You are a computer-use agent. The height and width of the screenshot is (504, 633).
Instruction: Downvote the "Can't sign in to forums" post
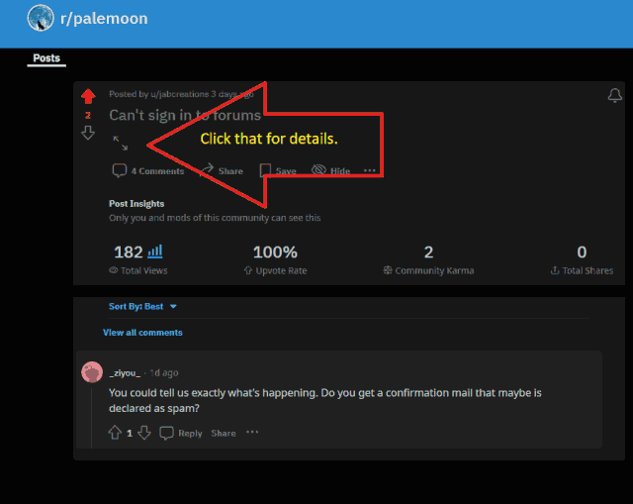click(88, 133)
